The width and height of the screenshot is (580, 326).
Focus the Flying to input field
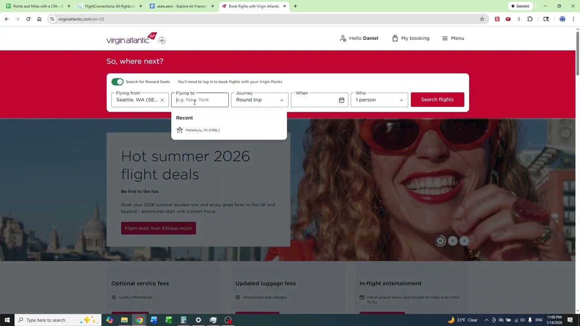click(x=200, y=100)
